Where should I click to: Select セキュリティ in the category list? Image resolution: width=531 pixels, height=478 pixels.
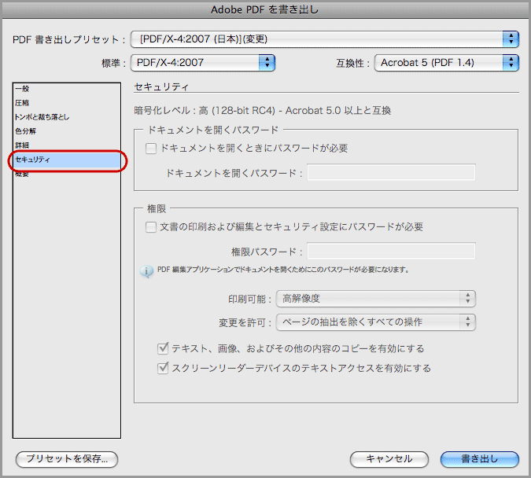(67, 160)
